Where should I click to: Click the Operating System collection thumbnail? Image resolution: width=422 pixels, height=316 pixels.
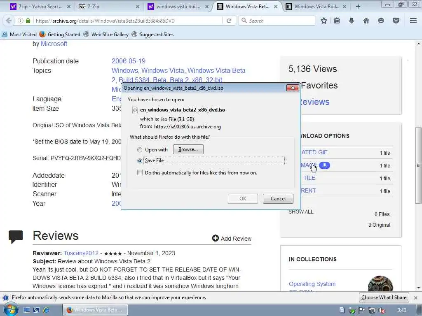[x=380, y=284]
